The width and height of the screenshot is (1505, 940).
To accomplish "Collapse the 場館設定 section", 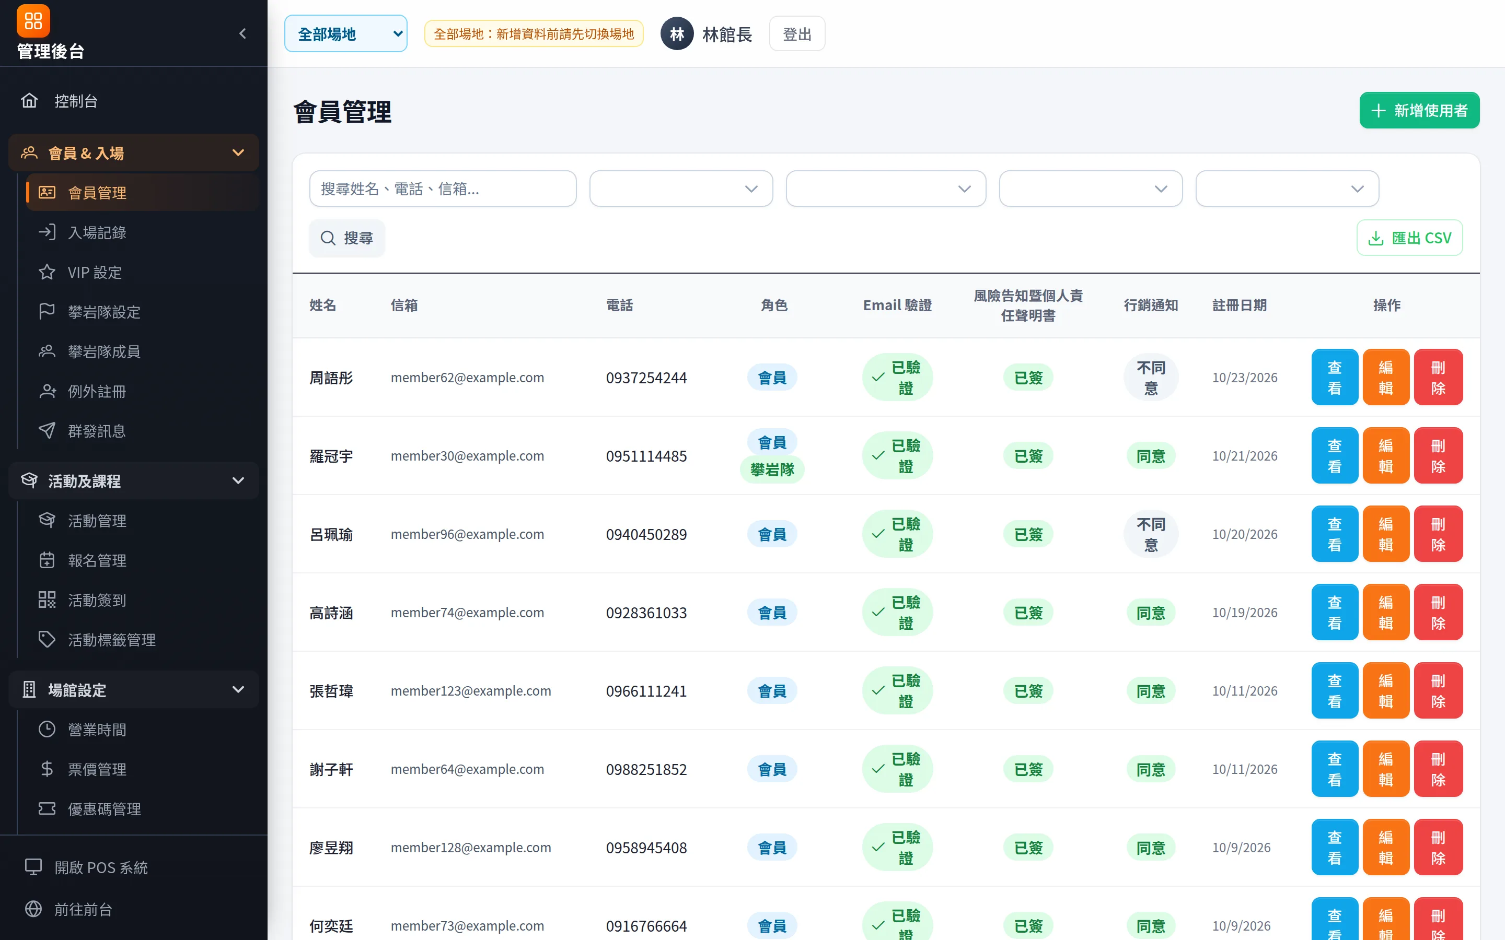I will [x=134, y=689].
